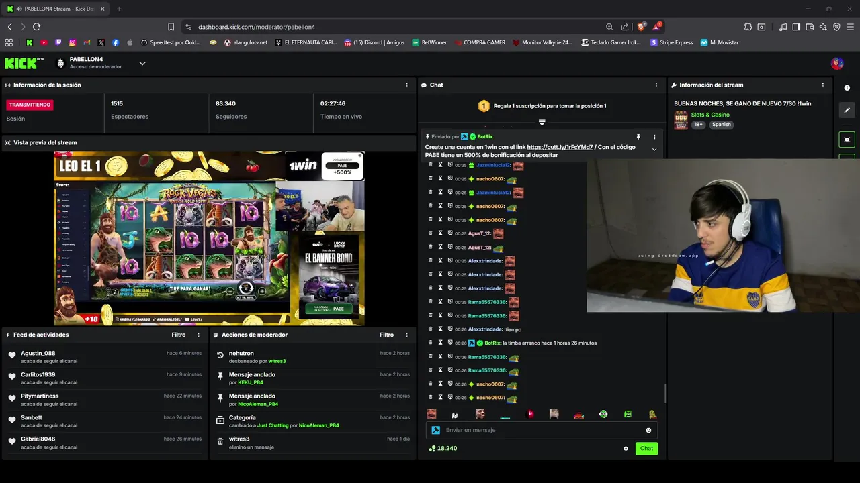Image resolution: width=860 pixels, height=483 pixels.
Task: Open the browser hamburger main menu
Action: coord(850,27)
